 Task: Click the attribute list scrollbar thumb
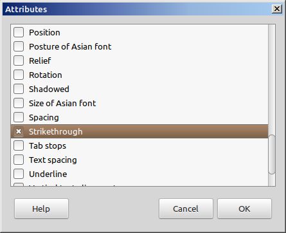point(272,154)
